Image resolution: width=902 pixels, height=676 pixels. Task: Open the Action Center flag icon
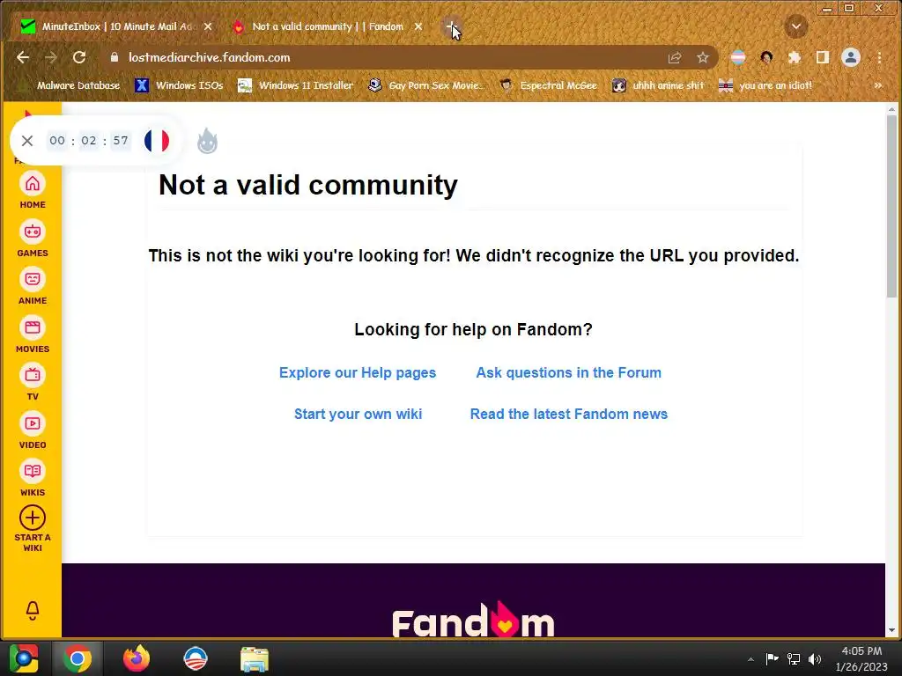tap(772, 658)
